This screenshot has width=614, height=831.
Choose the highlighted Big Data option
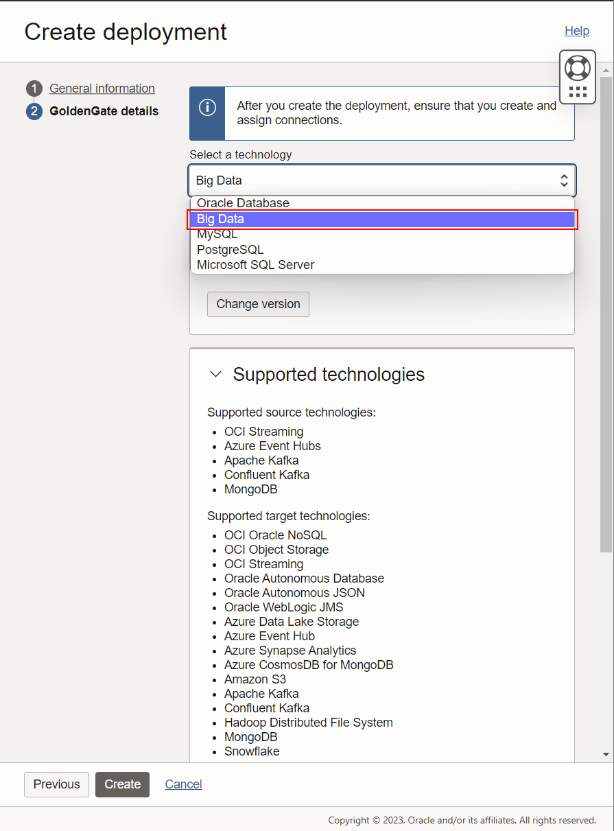pyautogui.click(x=220, y=219)
